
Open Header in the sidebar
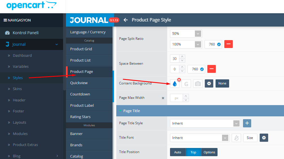tap(19, 100)
